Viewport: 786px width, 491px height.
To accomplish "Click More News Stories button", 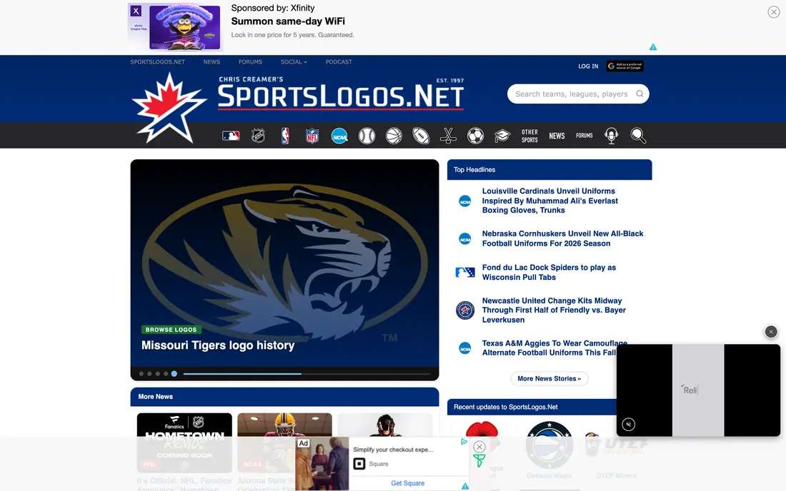I will (549, 378).
